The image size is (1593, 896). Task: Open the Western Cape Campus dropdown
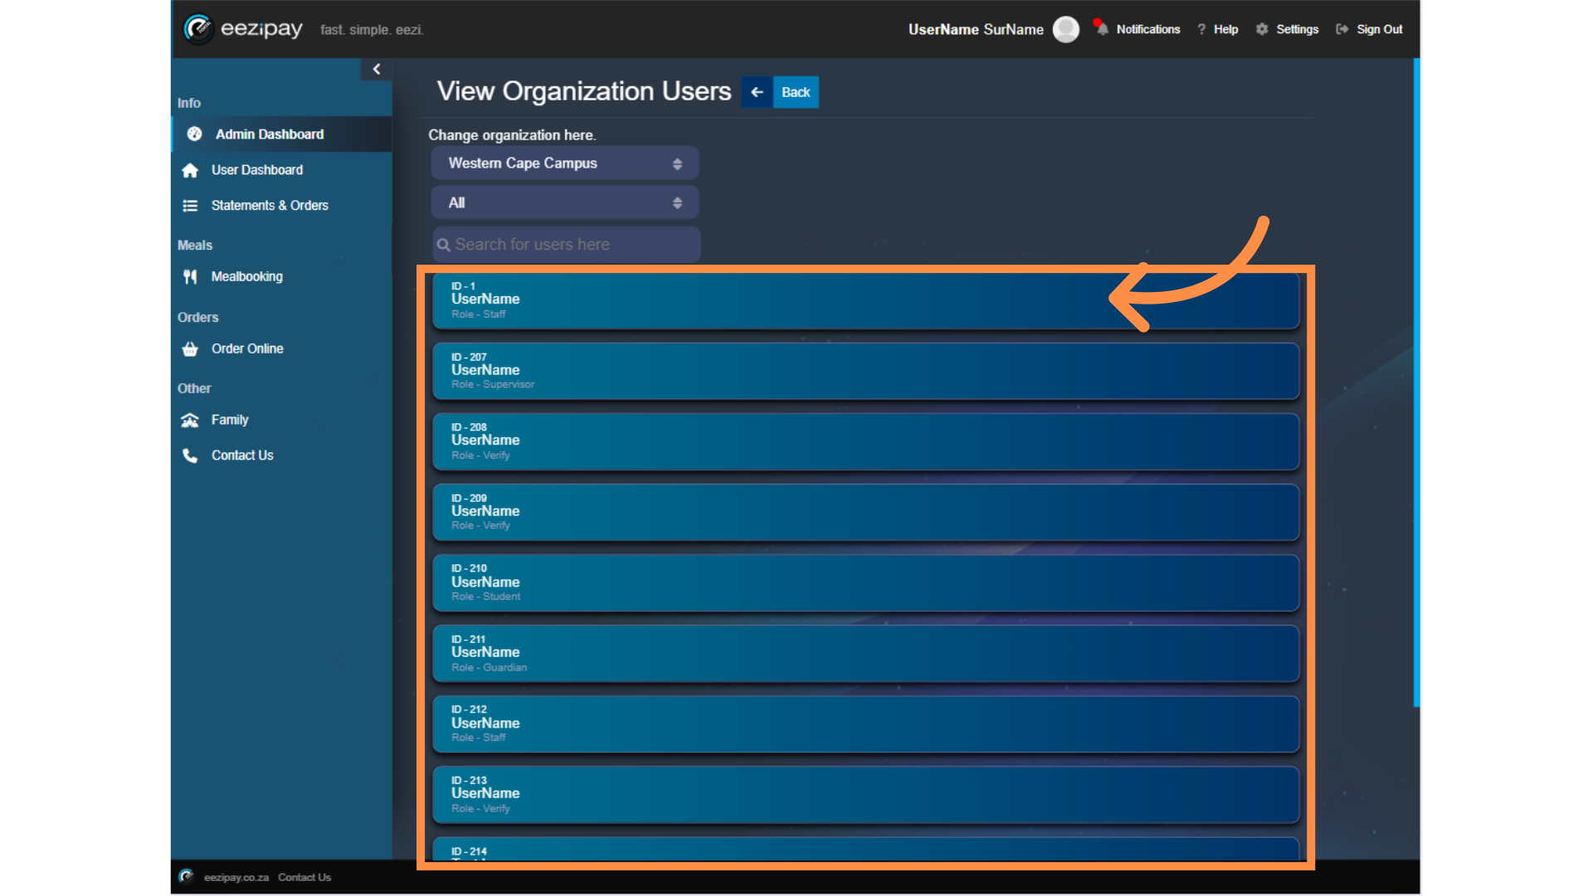565,163
